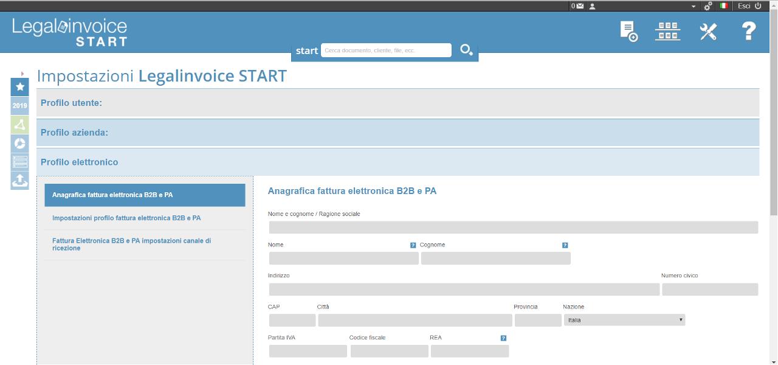778x365 pixels.
Task: Click the new document icon in header
Action: point(628,31)
